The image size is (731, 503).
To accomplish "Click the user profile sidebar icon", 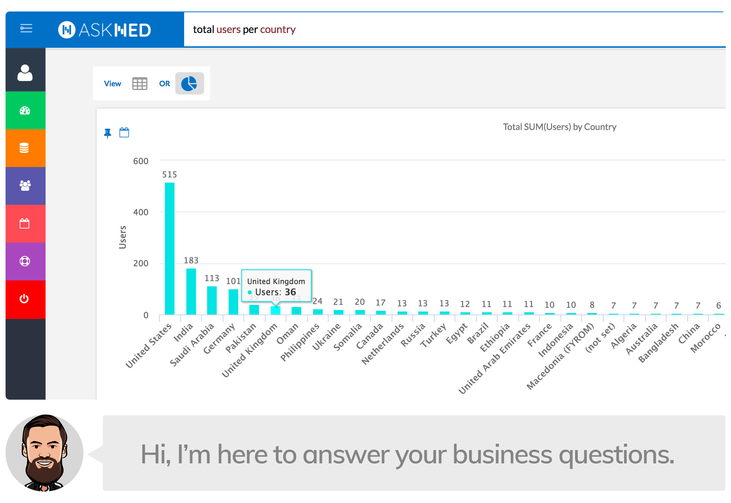I will (25, 73).
